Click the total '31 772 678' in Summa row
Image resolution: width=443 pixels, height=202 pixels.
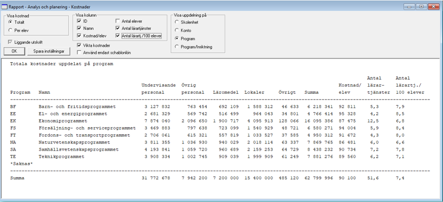pyautogui.click(x=155, y=178)
